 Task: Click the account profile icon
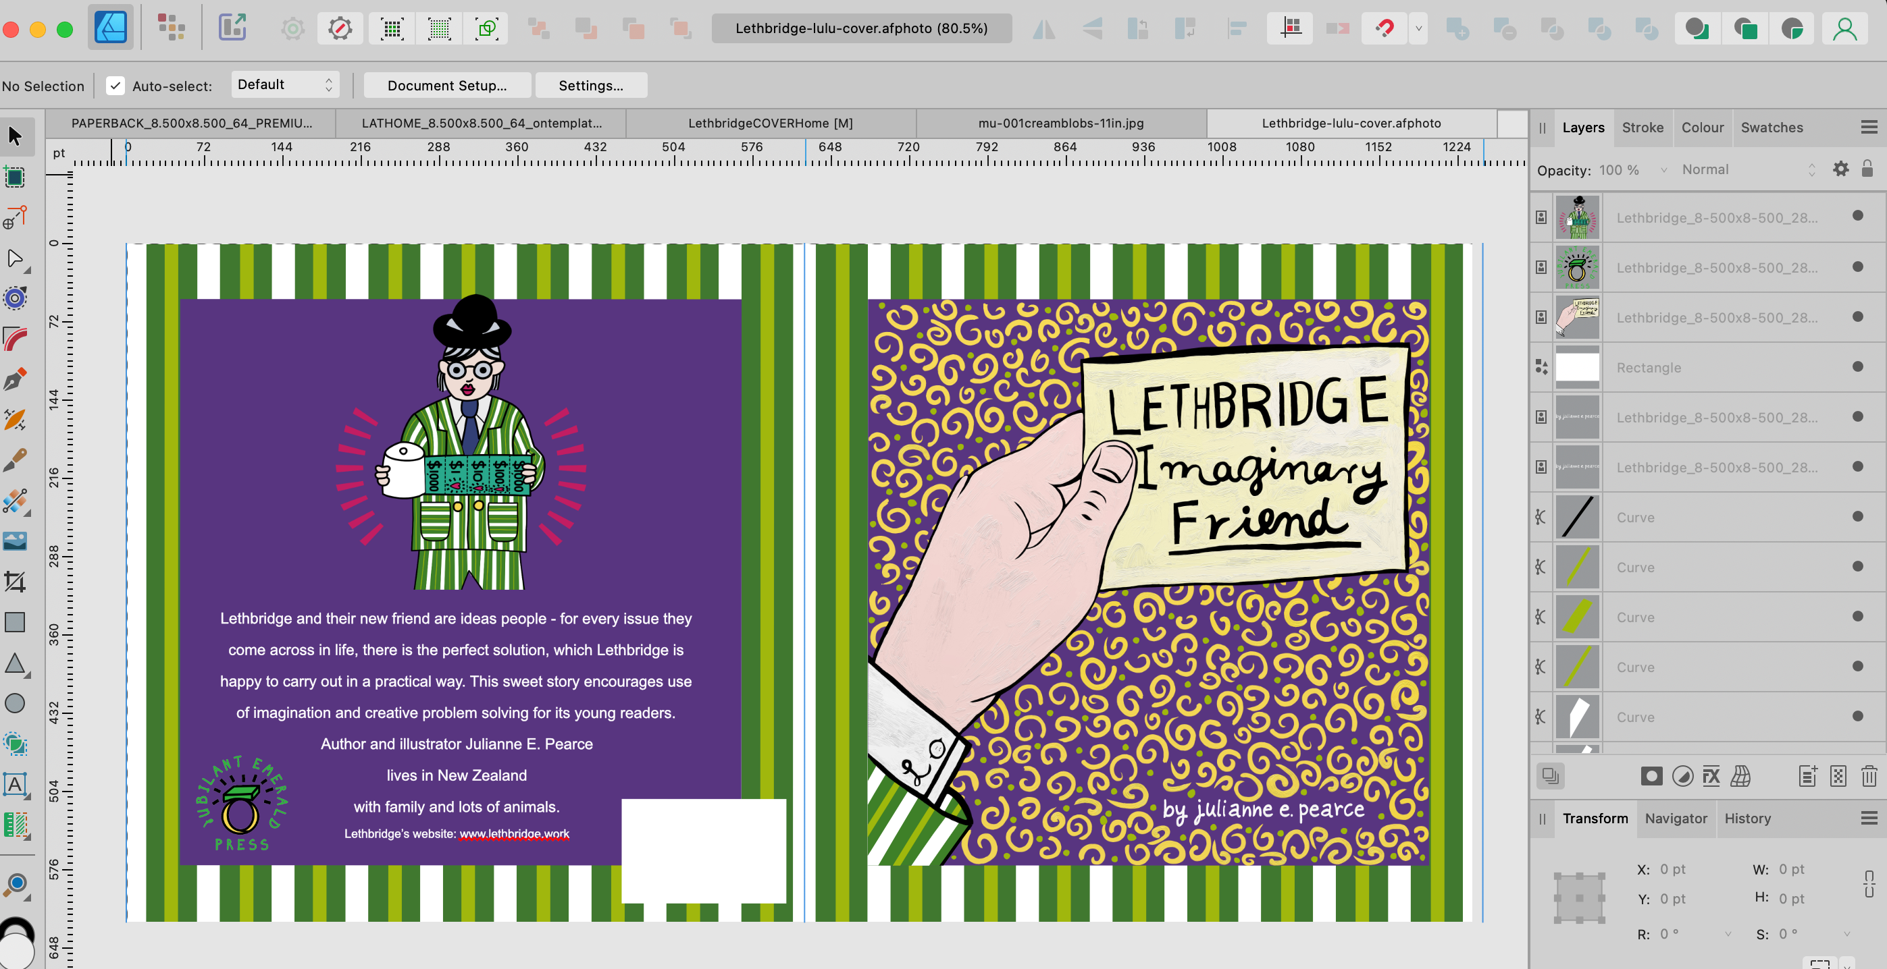coord(1844,28)
